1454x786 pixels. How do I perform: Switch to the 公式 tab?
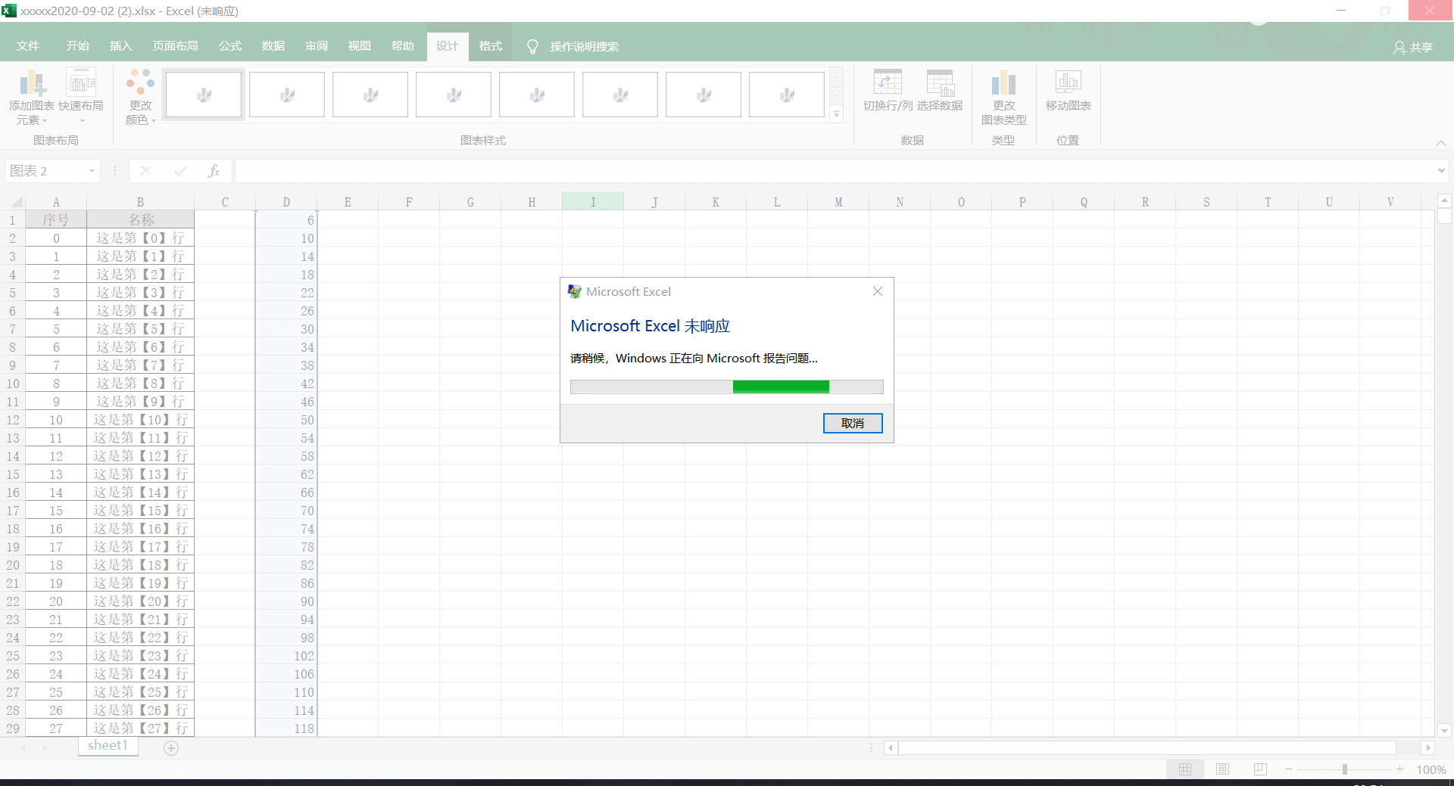pos(229,46)
